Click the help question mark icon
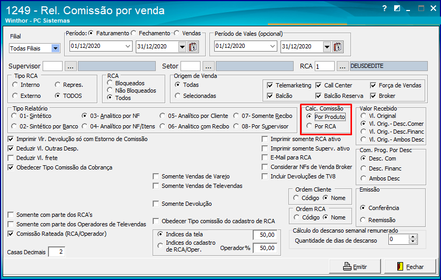 click(x=385, y=8)
